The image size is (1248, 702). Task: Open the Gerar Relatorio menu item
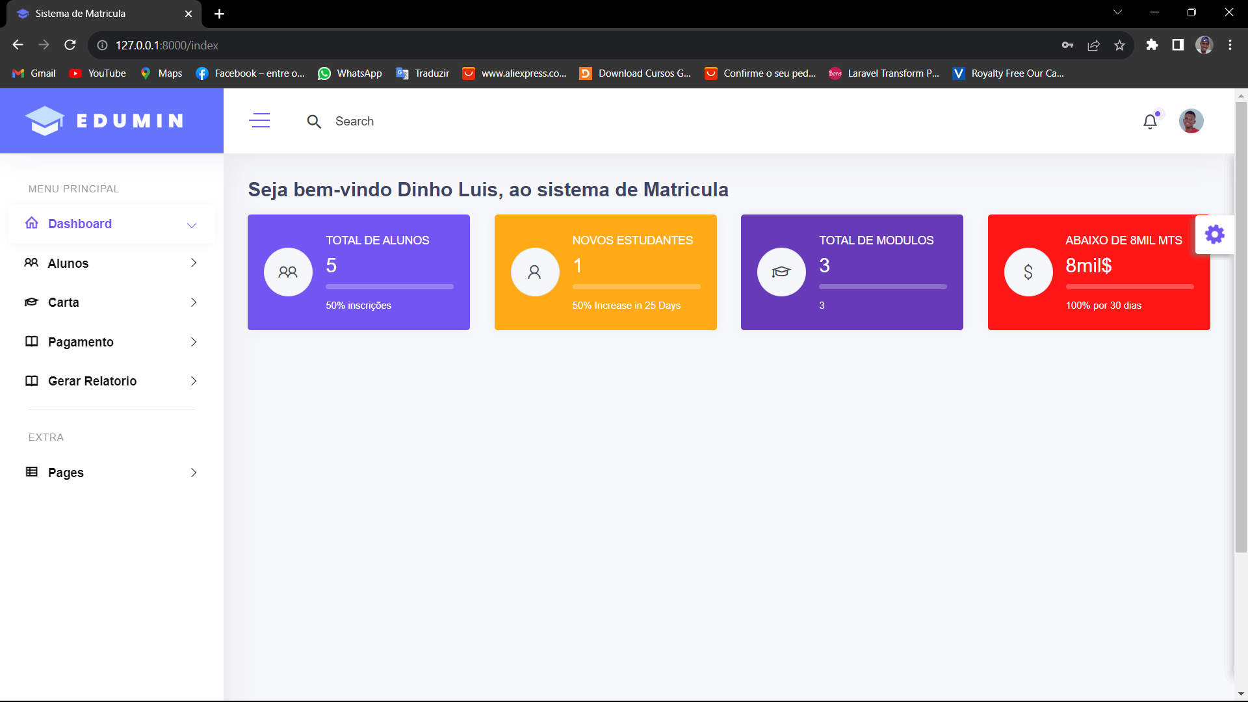[x=92, y=381]
